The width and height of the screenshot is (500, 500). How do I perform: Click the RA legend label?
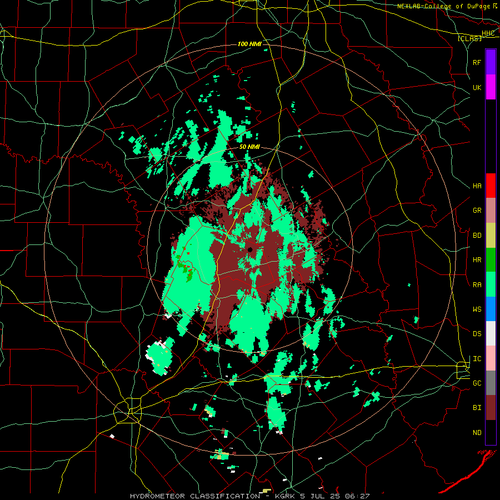click(x=477, y=285)
